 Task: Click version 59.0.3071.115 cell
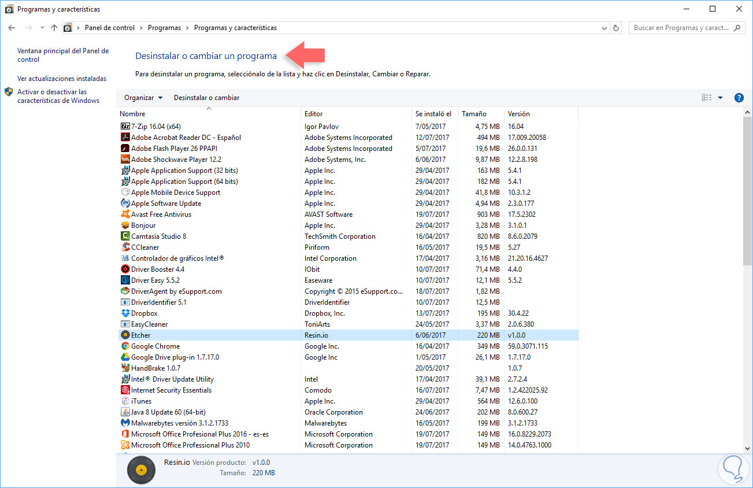(528, 346)
